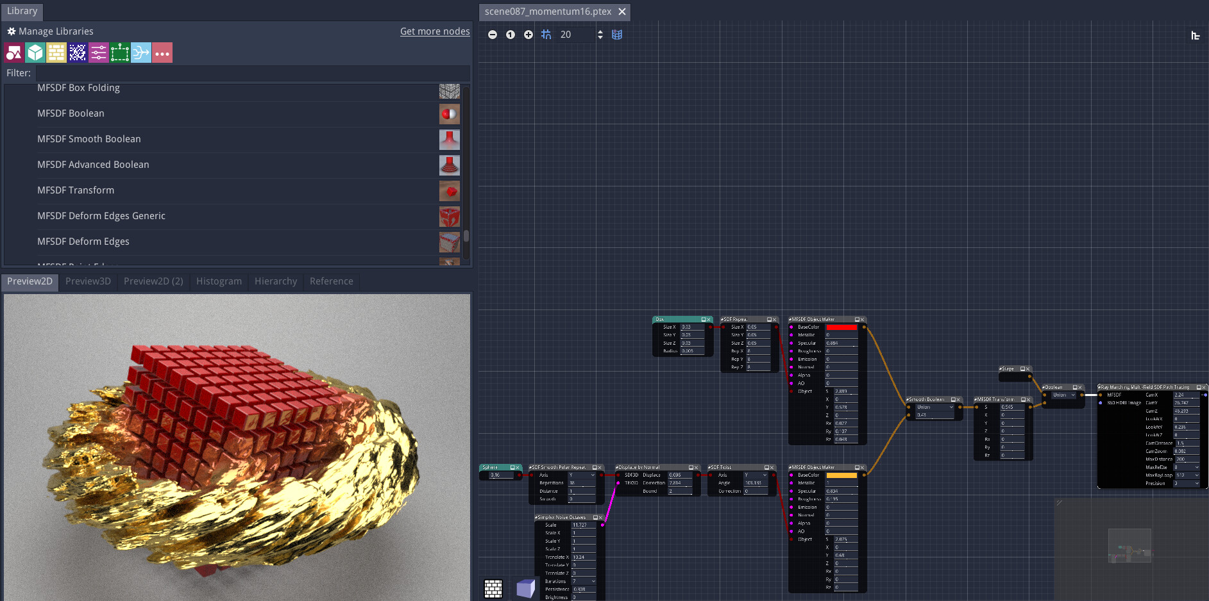The image size is (1209, 601).
Task: Click the blue noise library category icon
Action: 78,53
